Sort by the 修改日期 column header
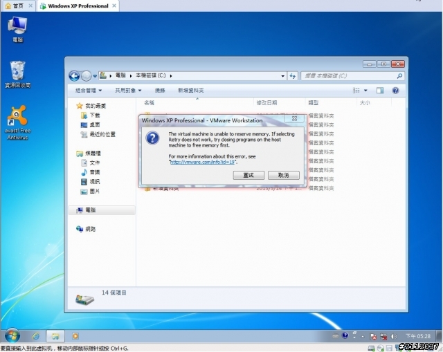Viewport: 443px width, 352px height. point(266,103)
